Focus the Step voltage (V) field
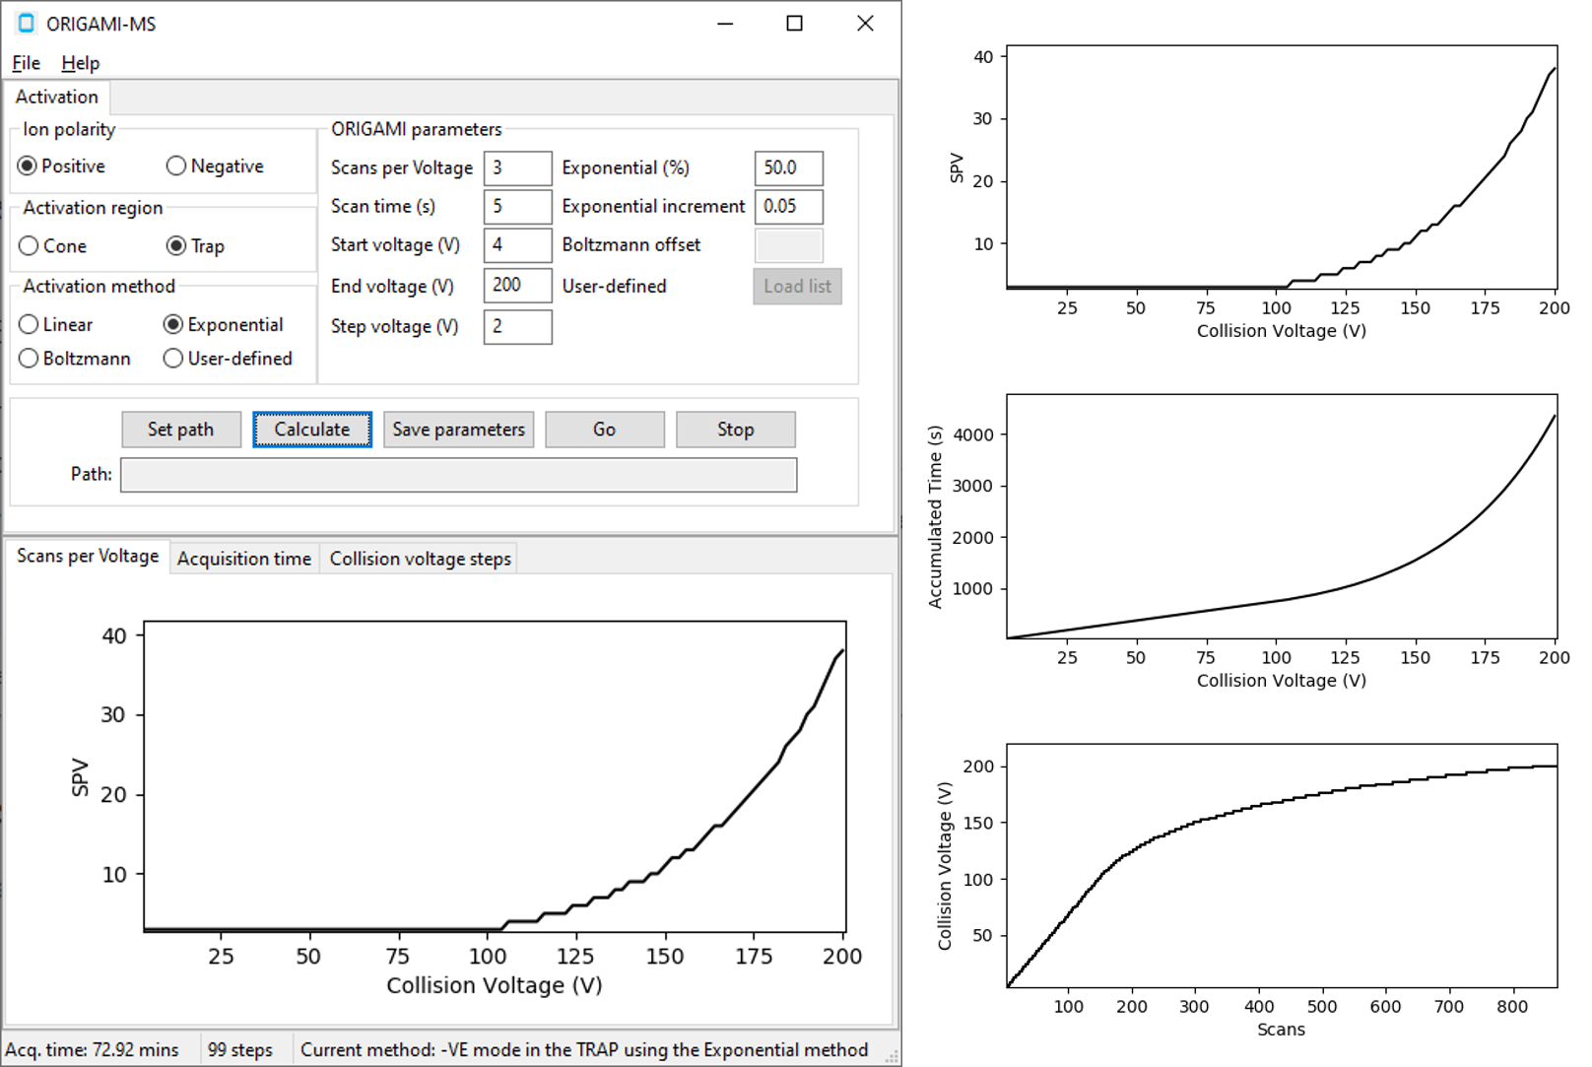Screen dimensions: 1592x1067 518,327
